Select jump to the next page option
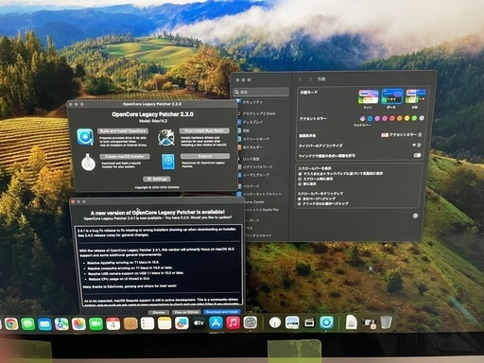The height and width of the screenshot is (363, 484). coord(300,199)
